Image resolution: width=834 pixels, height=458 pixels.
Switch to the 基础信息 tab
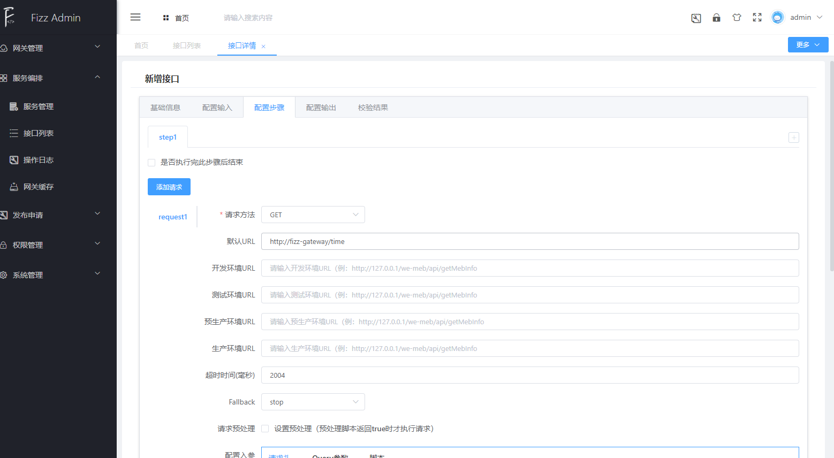pos(165,107)
